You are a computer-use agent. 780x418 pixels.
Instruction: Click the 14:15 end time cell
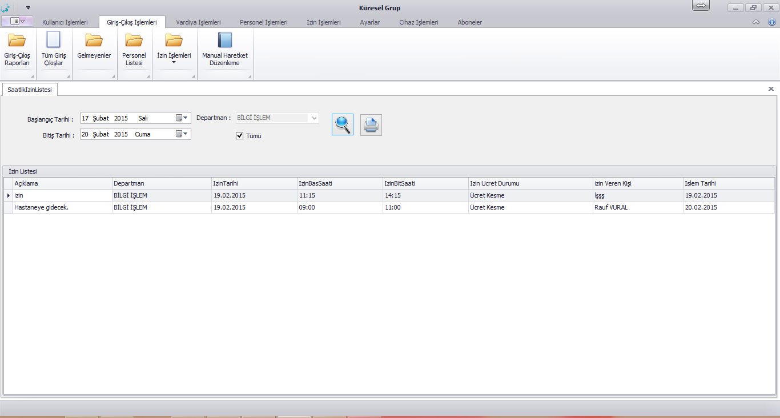coord(425,195)
